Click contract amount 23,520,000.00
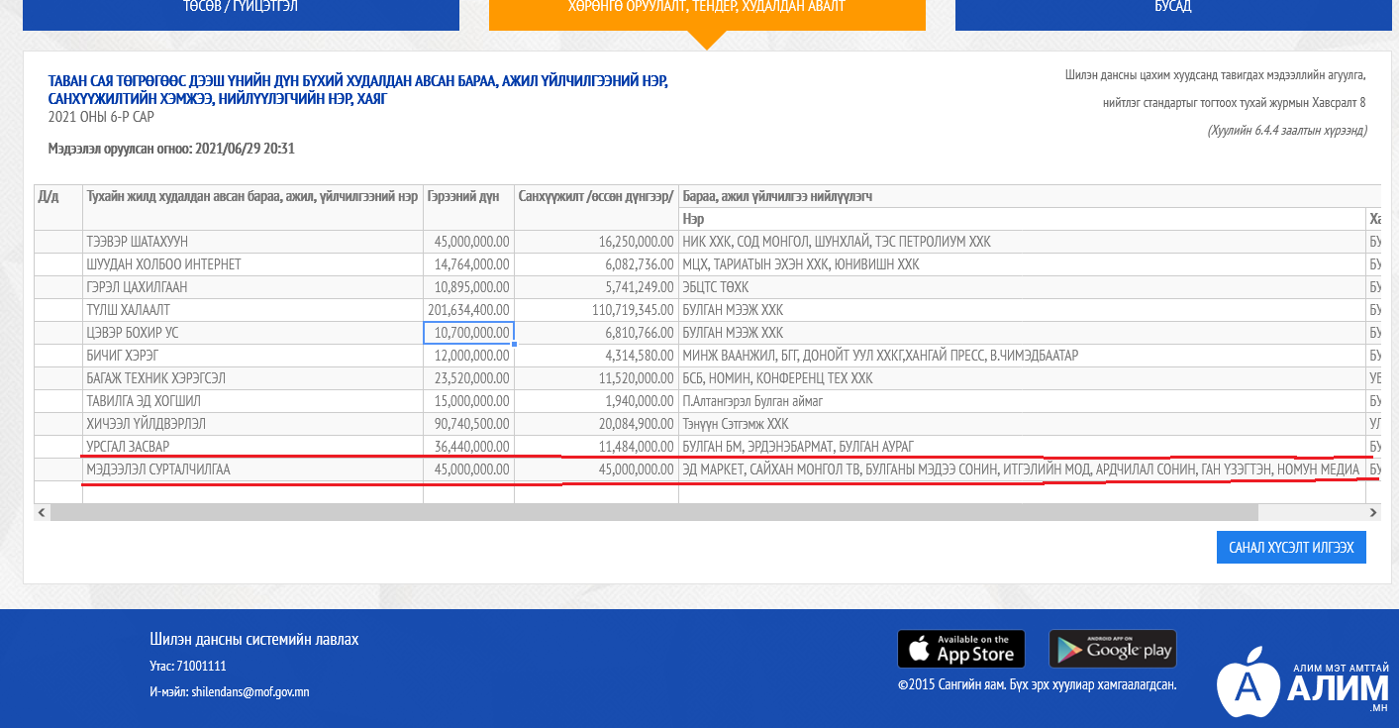1399x728 pixels. [x=469, y=378]
